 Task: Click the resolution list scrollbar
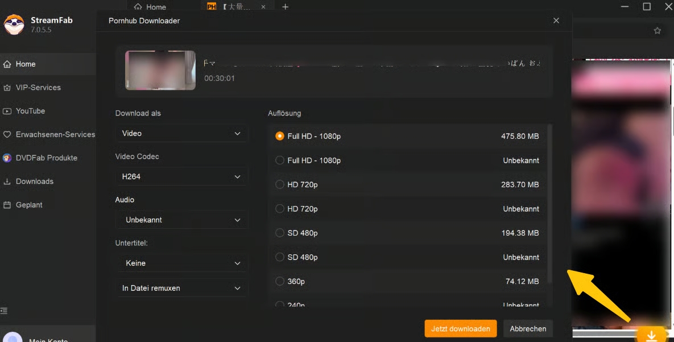click(550, 204)
